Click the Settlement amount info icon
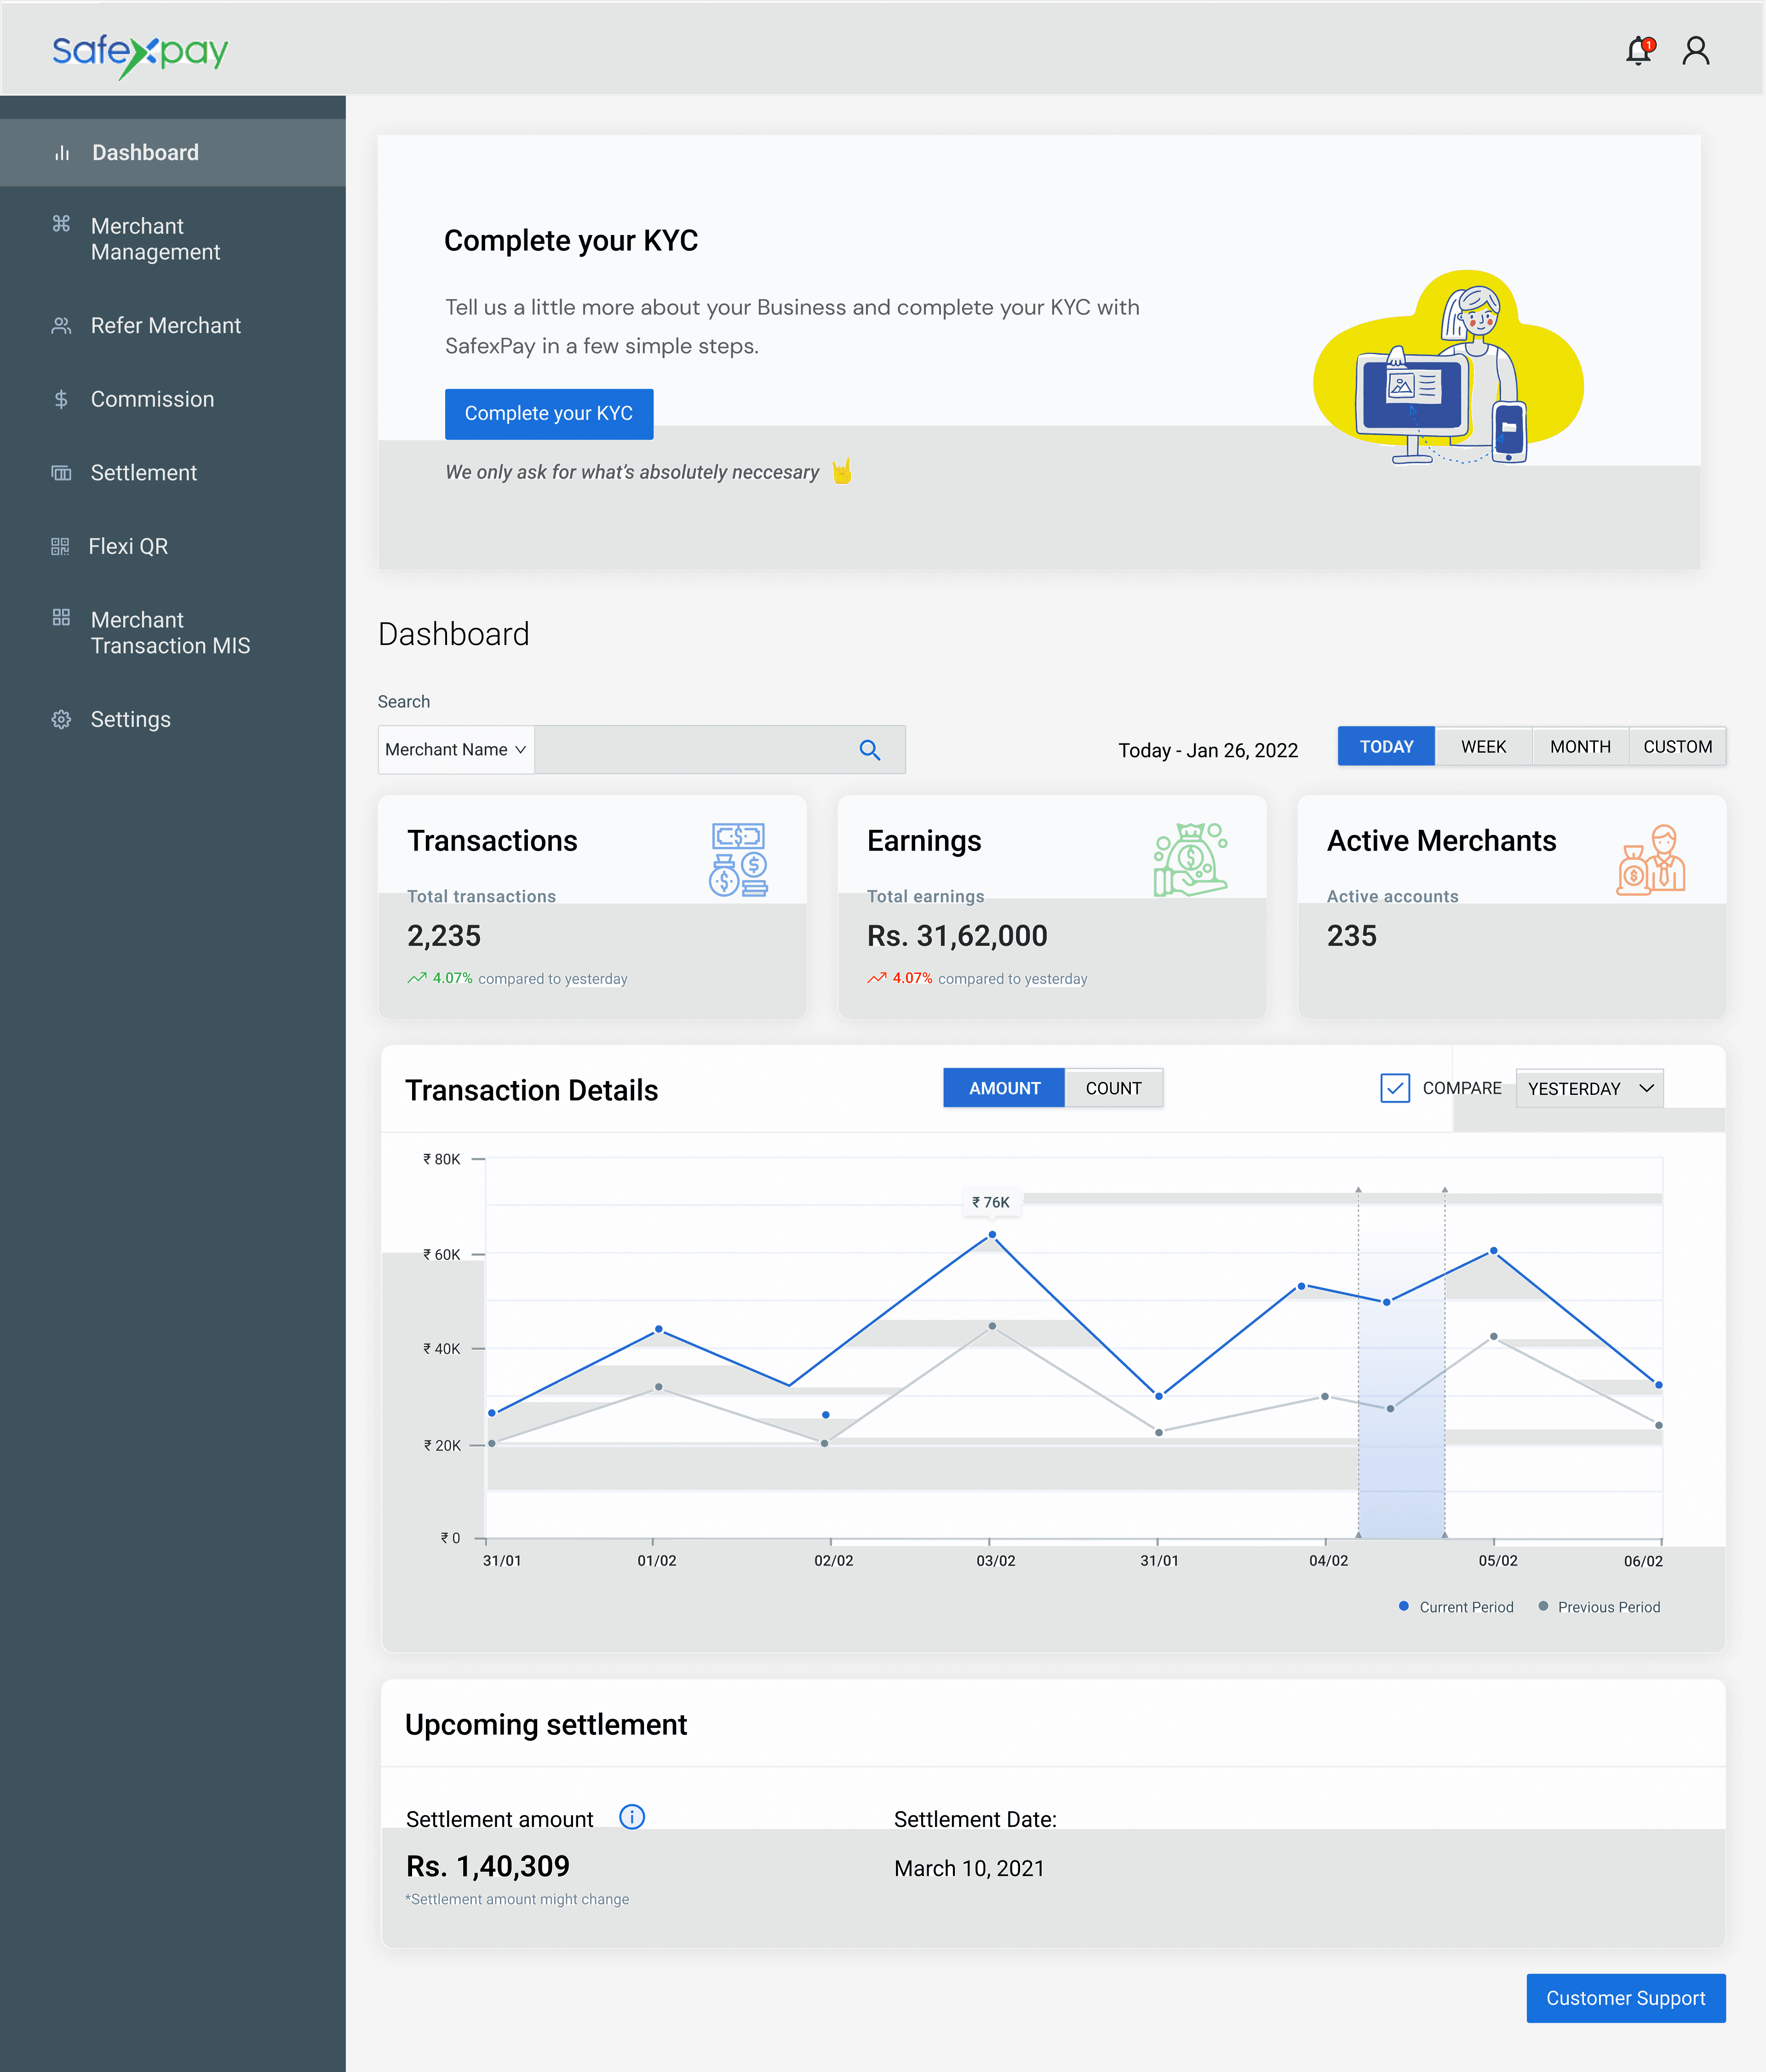1766x2072 pixels. tap(631, 1817)
